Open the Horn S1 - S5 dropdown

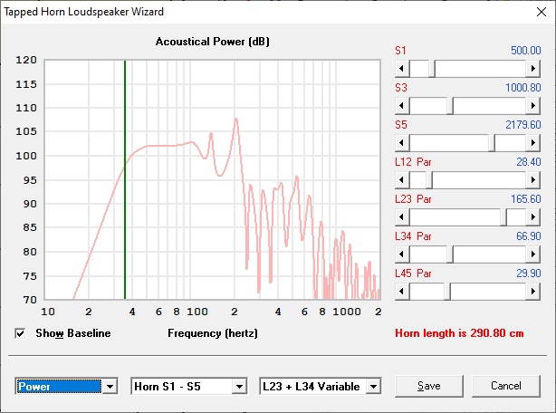pyautogui.click(x=239, y=387)
